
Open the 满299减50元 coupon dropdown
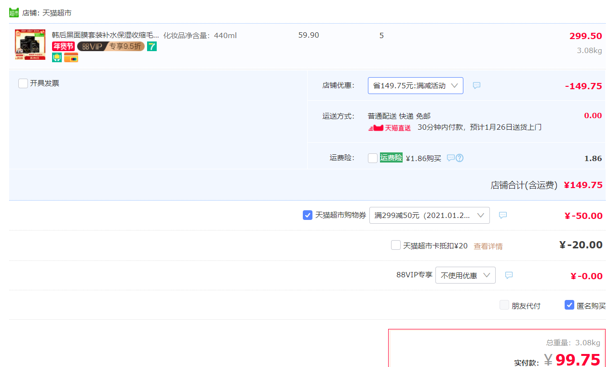(430, 215)
